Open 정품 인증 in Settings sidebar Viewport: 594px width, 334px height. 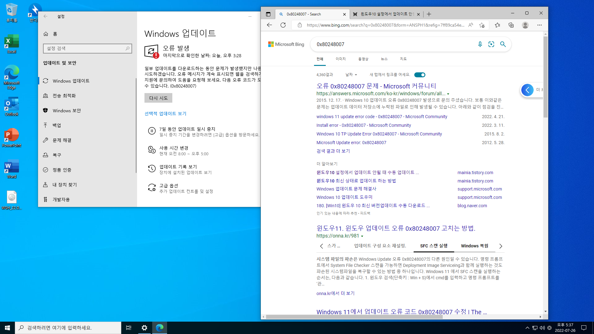click(x=87, y=170)
